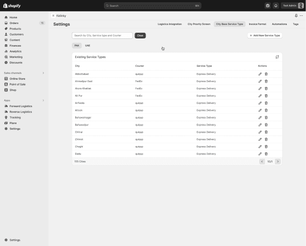The width and height of the screenshot is (306, 246).
Task: Open Home in the sidebar
Action: pos(13,17)
